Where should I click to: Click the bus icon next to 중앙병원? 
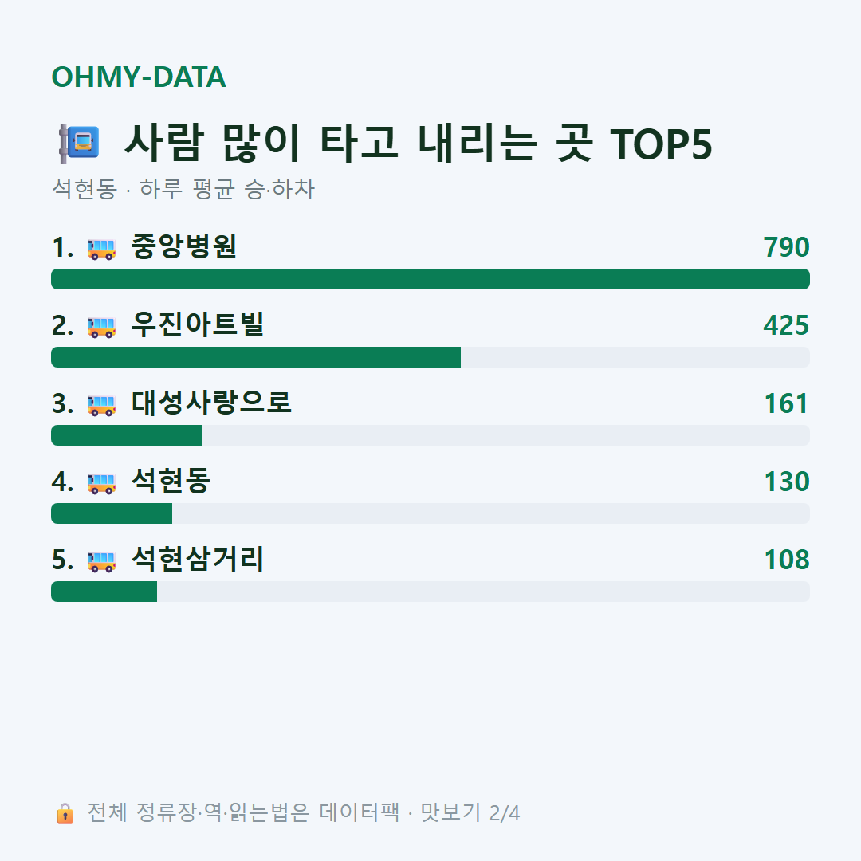coord(102,249)
